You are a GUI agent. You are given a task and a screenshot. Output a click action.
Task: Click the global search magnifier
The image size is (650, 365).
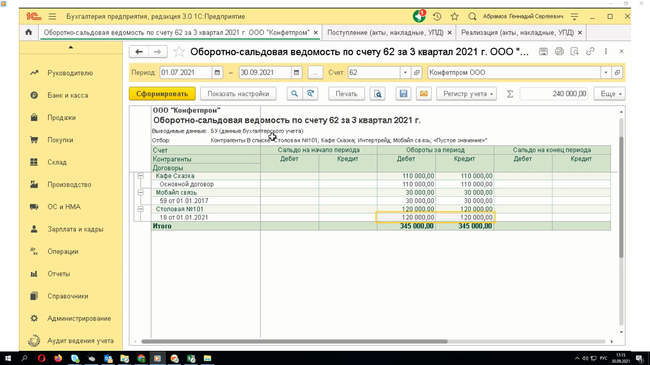coord(472,17)
